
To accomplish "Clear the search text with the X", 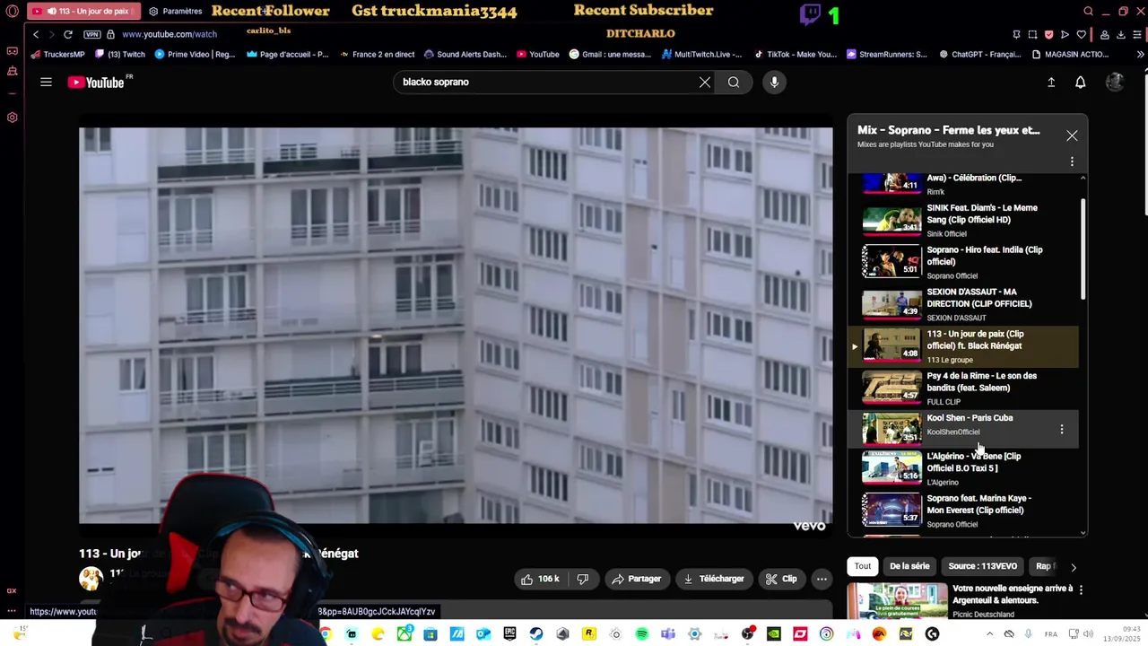I will pyautogui.click(x=705, y=82).
